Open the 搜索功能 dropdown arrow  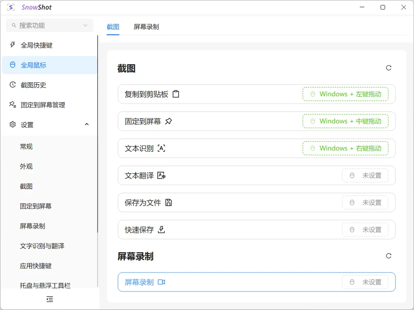(85, 25)
